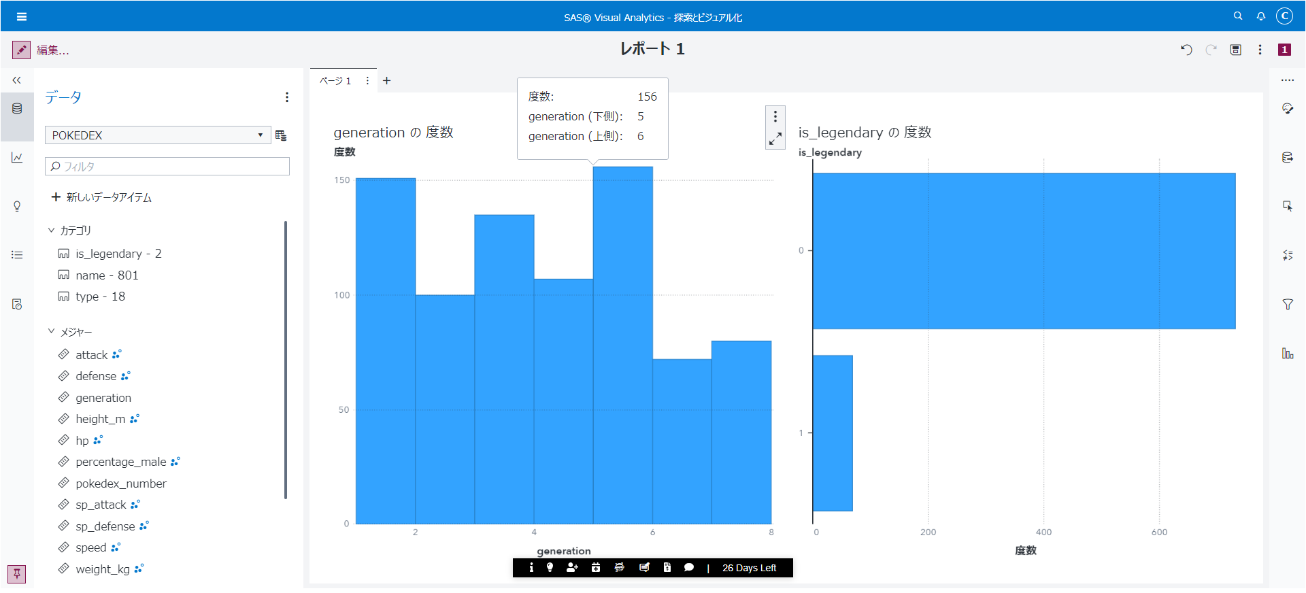The width and height of the screenshot is (1306, 593).
Task: Open the Rules pane icon on right
Action: coord(1288,255)
